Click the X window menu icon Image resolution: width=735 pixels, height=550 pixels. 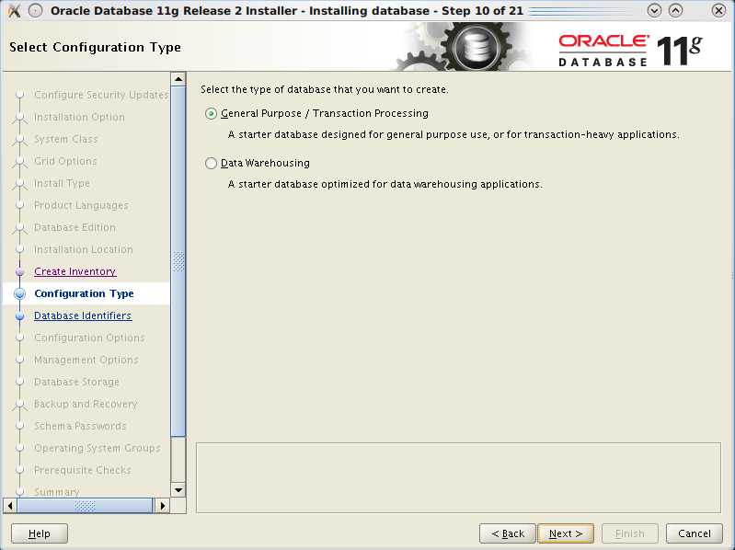tap(15, 10)
